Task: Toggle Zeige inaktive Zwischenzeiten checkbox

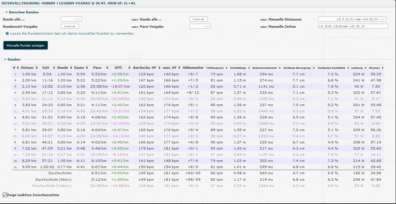Action: tap(5, 195)
